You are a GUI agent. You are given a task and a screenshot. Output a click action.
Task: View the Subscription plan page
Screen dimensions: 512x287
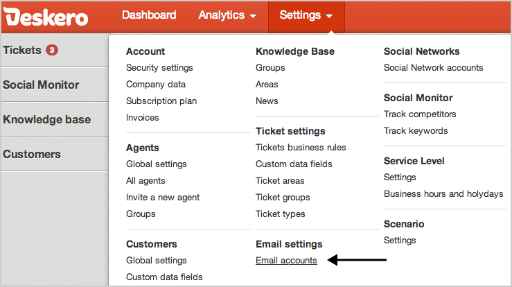tap(161, 101)
